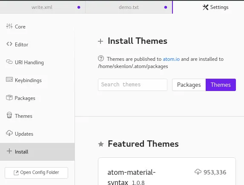Click the Editor code-brackets icon
The width and height of the screenshot is (244, 185).
click(9, 44)
